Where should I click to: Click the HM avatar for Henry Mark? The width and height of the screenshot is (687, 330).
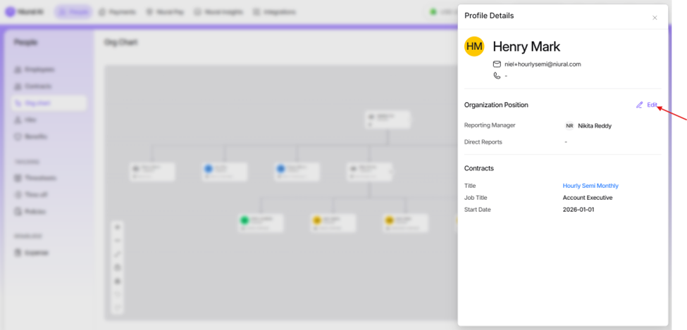[474, 46]
